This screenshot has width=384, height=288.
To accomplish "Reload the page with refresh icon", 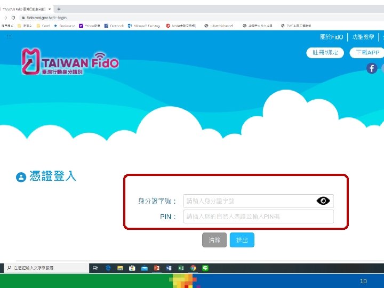I will pyautogui.click(x=13, y=18).
